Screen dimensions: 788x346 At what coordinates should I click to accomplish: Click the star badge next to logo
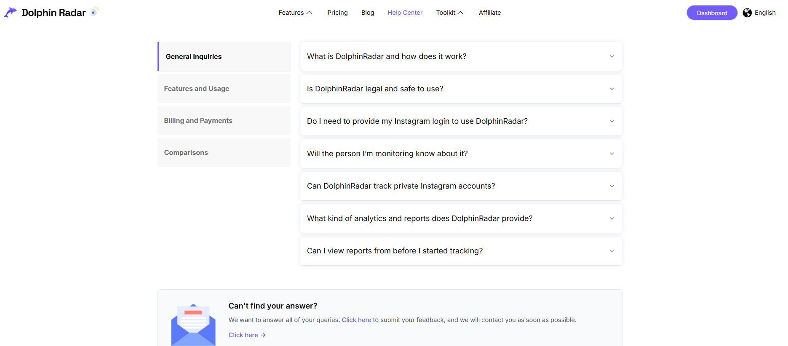(x=94, y=12)
